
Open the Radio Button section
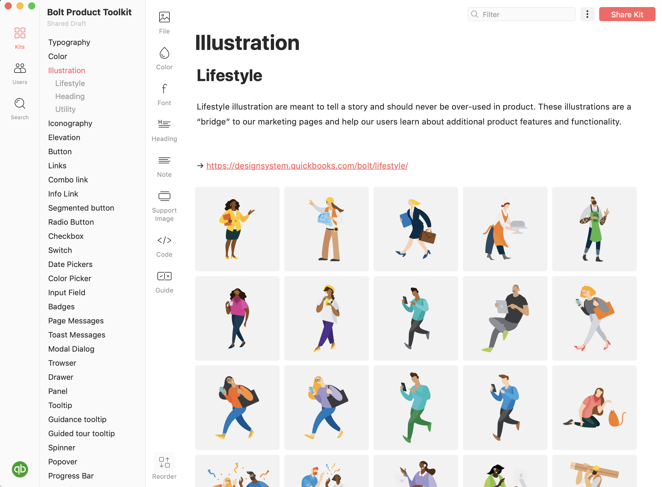(x=71, y=222)
